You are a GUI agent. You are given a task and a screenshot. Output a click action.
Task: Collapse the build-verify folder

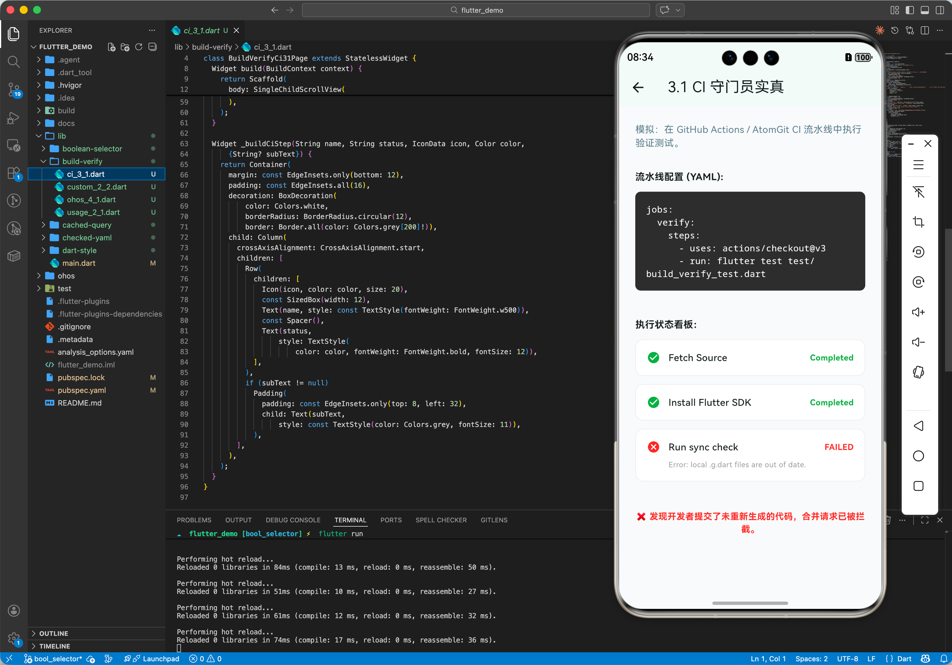pos(82,161)
